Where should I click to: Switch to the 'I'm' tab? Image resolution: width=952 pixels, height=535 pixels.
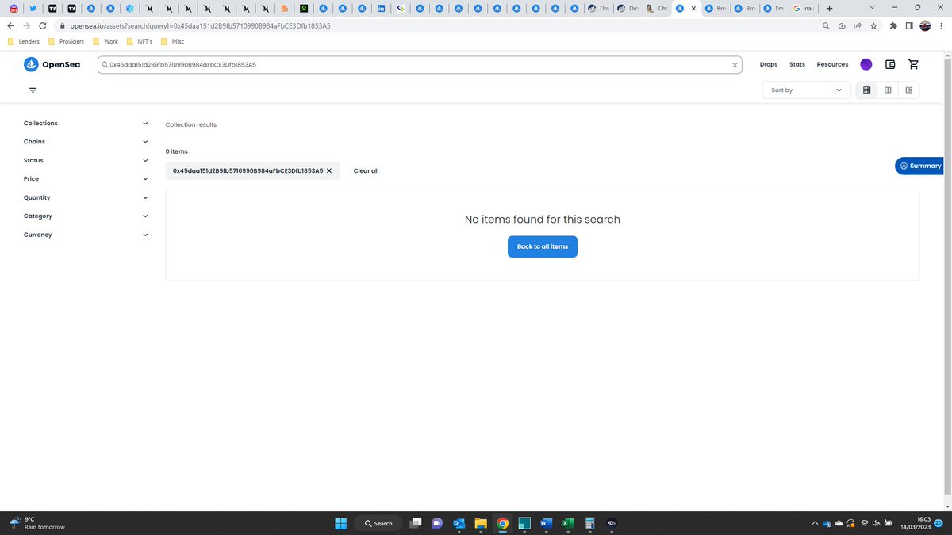tap(773, 8)
